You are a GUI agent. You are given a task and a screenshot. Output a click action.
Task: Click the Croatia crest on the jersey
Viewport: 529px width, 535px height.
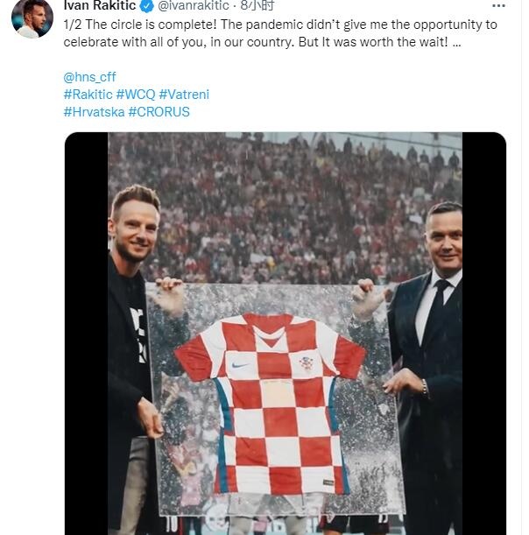(x=306, y=362)
